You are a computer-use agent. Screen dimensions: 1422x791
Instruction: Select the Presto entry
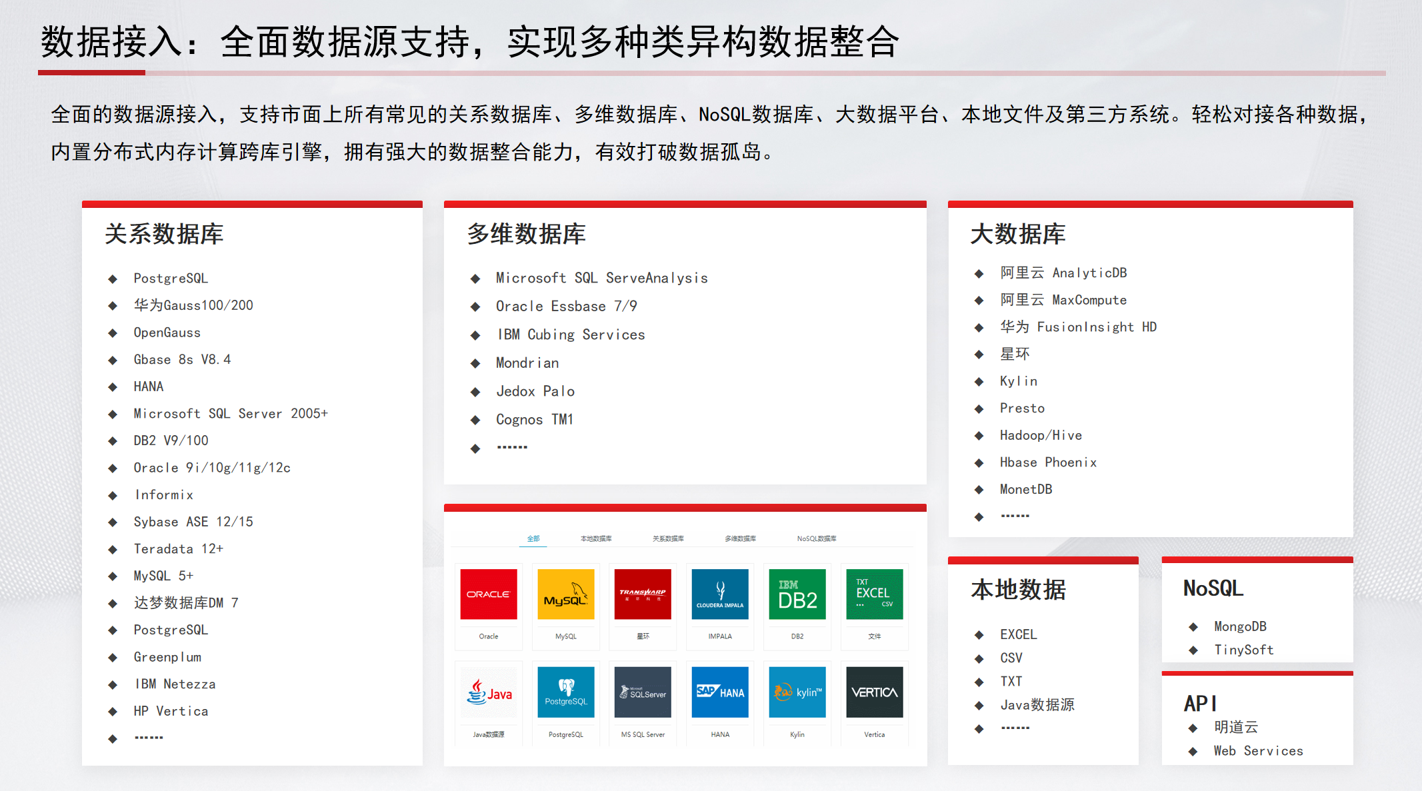tap(1023, 408)
